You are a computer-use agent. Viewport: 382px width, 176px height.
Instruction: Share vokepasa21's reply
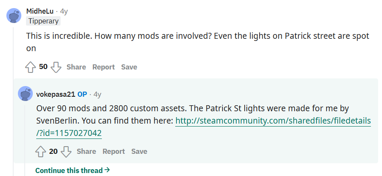[86, 151]
